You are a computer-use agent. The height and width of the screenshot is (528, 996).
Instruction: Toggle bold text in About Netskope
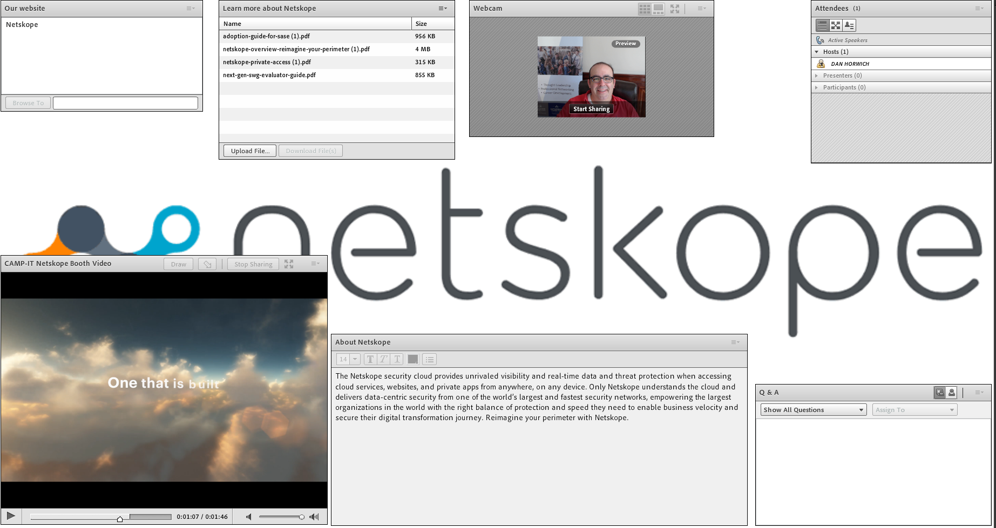pos(370,359)
